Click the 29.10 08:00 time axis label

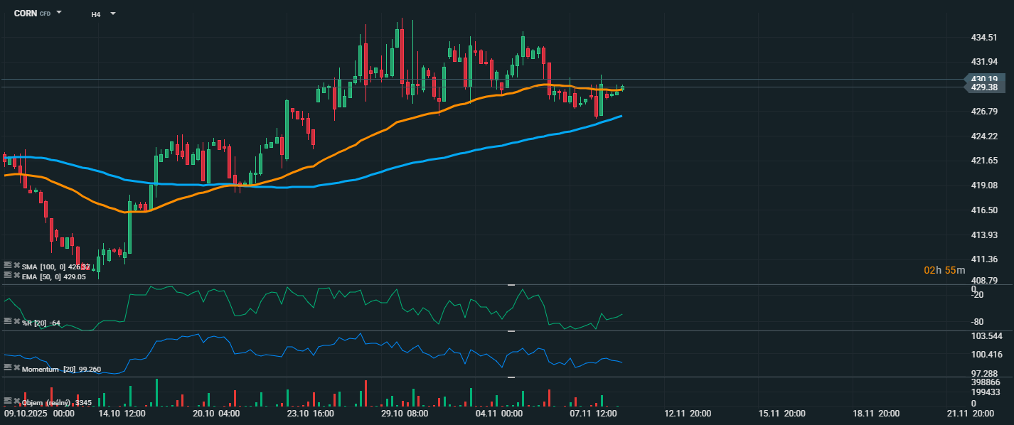tap(405, 413)
